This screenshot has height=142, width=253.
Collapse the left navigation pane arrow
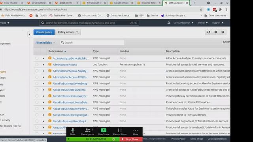29,34
